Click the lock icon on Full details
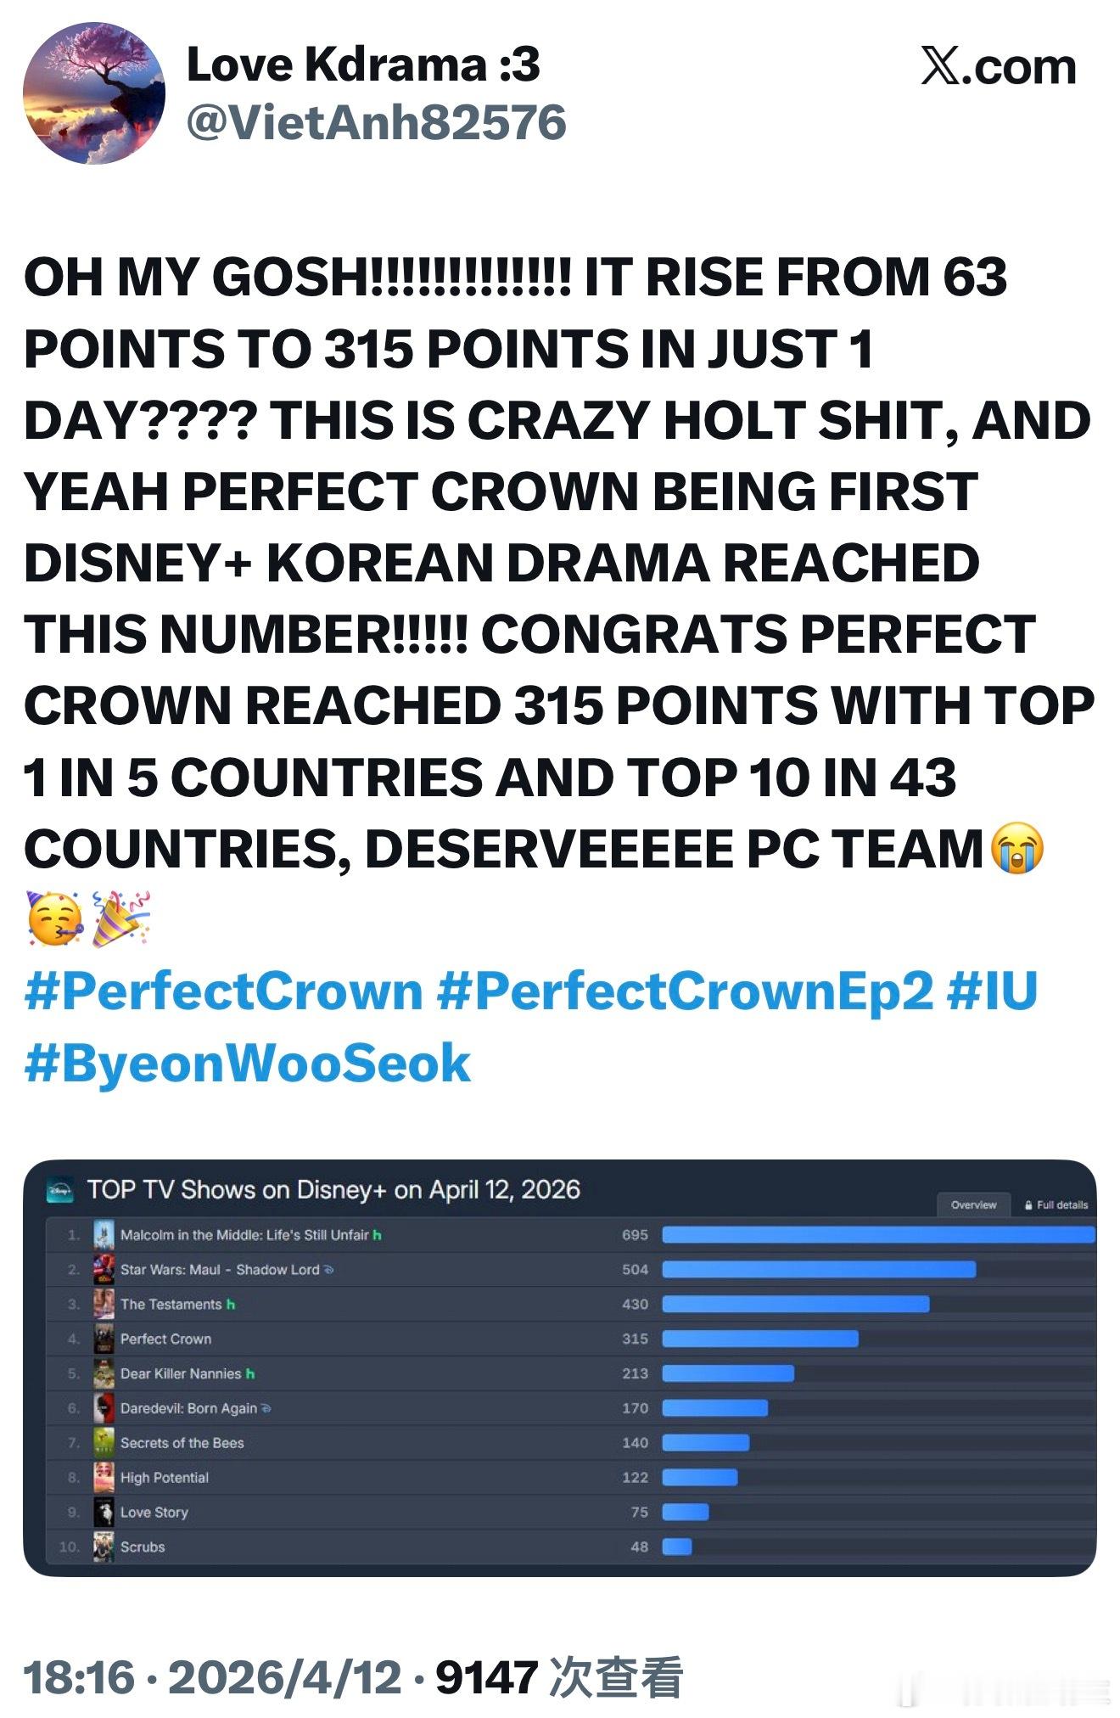Screen dimensions: 1120x1718 (1028, 1205)
